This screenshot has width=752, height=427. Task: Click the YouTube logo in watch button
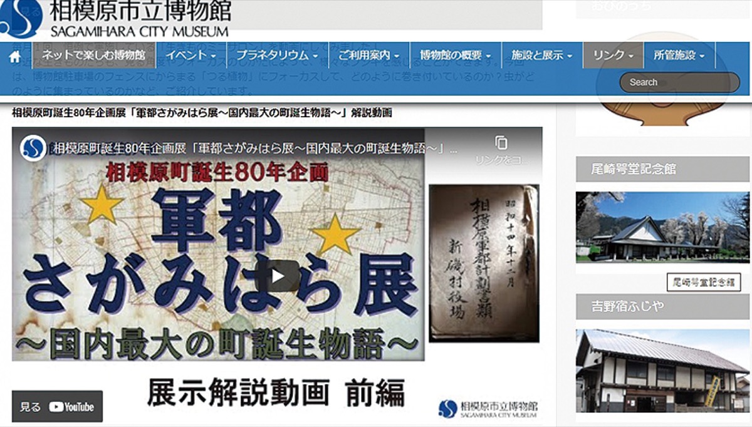coord(71,407)
